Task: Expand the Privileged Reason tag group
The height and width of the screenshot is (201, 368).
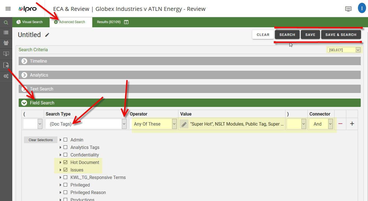Action: [x=60, y=192]
